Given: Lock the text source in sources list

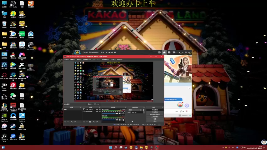Looking at the screenshot, I should coord(100,110).
